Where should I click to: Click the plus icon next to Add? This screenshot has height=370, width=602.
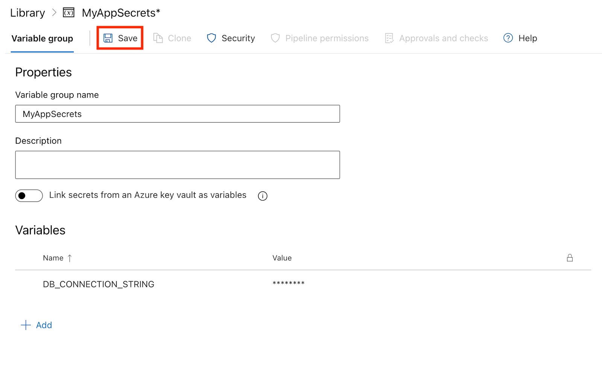[x=26, y=325]
